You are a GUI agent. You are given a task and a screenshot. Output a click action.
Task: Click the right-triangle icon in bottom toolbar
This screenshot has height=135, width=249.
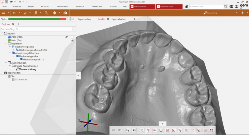point(174,130)
